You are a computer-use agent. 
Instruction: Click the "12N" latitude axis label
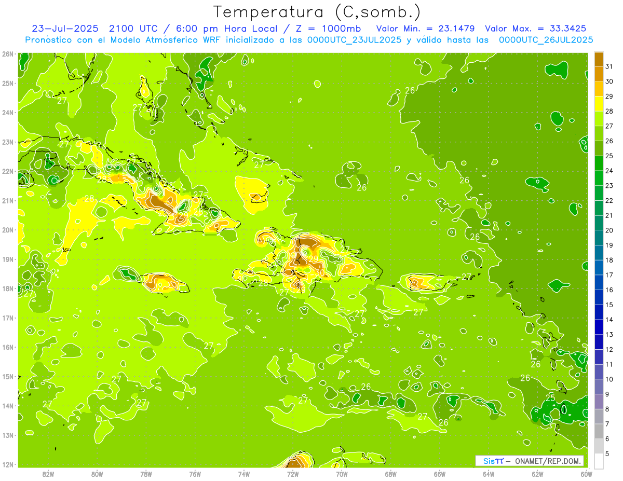coord(7,464)
